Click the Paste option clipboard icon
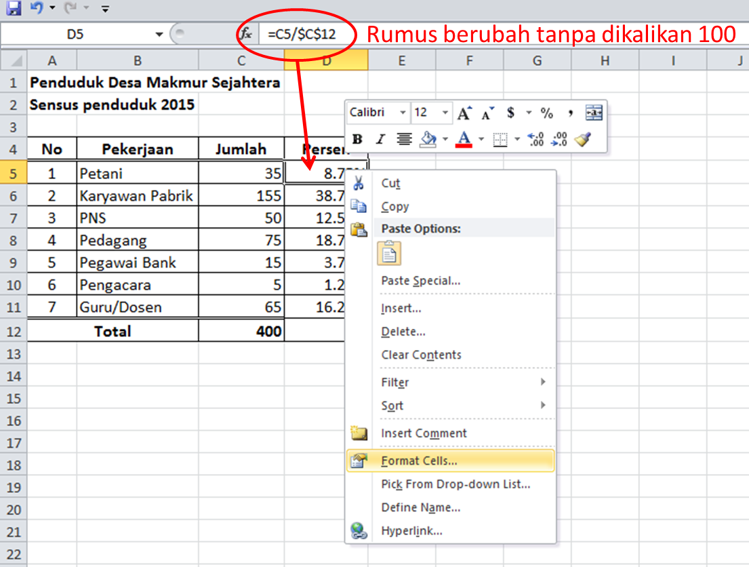The image size is (749, 567). [x=389, y=253]
